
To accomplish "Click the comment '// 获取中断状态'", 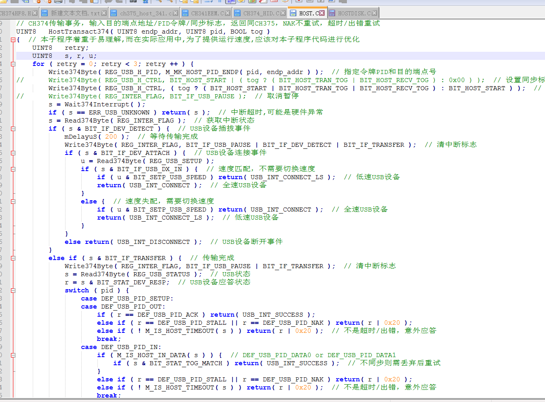I will pyautogui.click(x=224, y=121).
